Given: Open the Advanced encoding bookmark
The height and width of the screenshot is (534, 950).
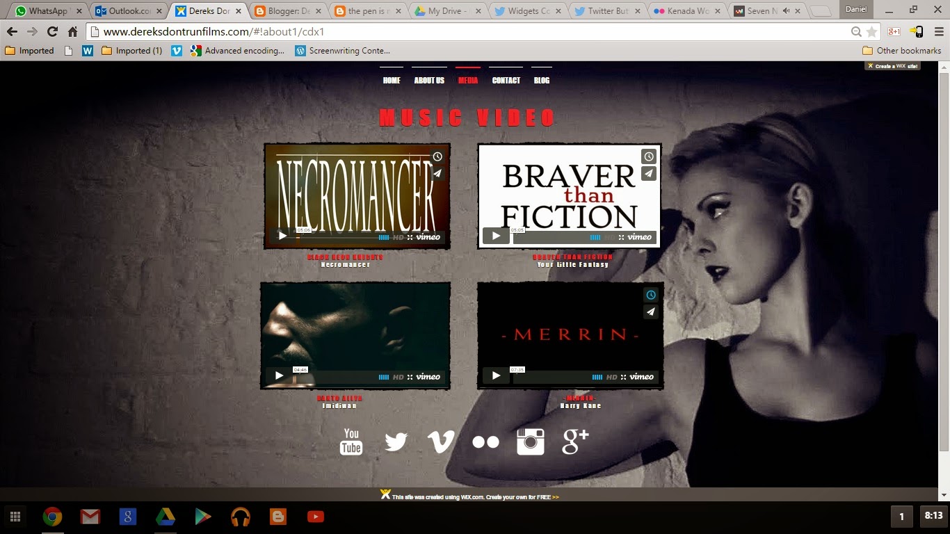Looking at the screenshot, I should [x=237, y=51].
